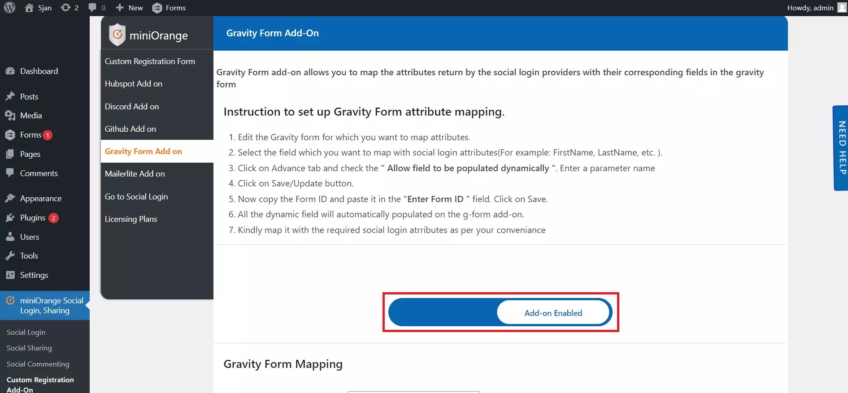Image resolution: width=848 pixels, height=393 pixels.
Task: Click the Users person icon
Action: [x=10, y=237]
